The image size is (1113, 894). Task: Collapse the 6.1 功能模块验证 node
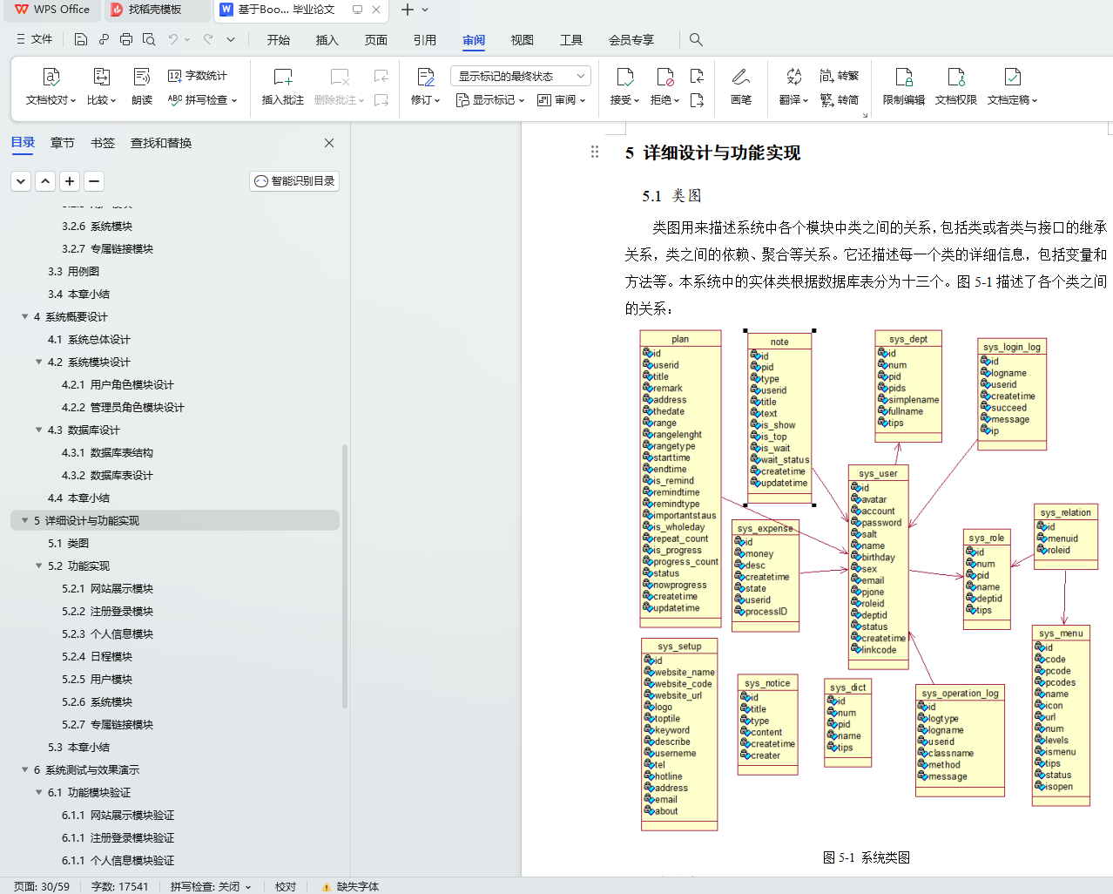pos(38,792)
